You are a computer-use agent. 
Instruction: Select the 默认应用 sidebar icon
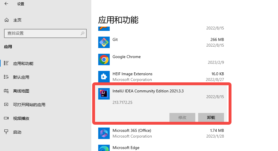pos(6,77)
